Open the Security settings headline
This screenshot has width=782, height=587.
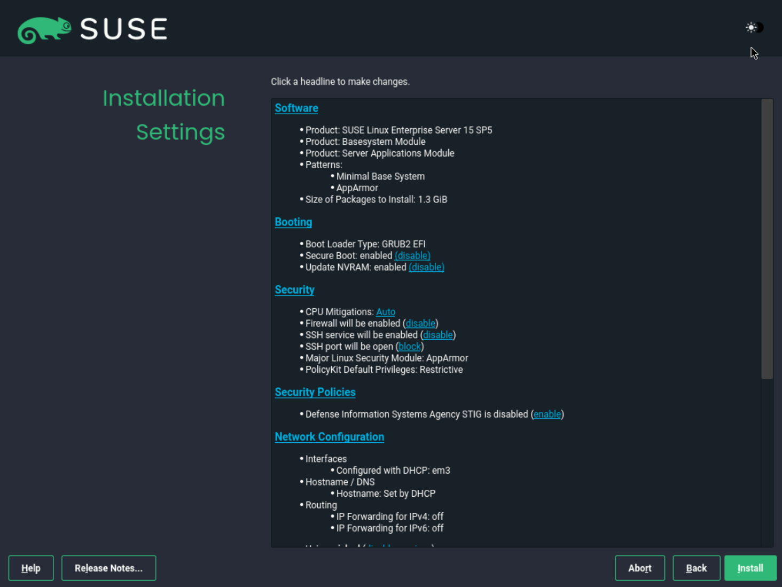pos(294,289)
